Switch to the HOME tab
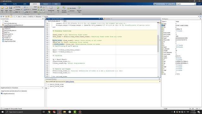 [5, 4]
